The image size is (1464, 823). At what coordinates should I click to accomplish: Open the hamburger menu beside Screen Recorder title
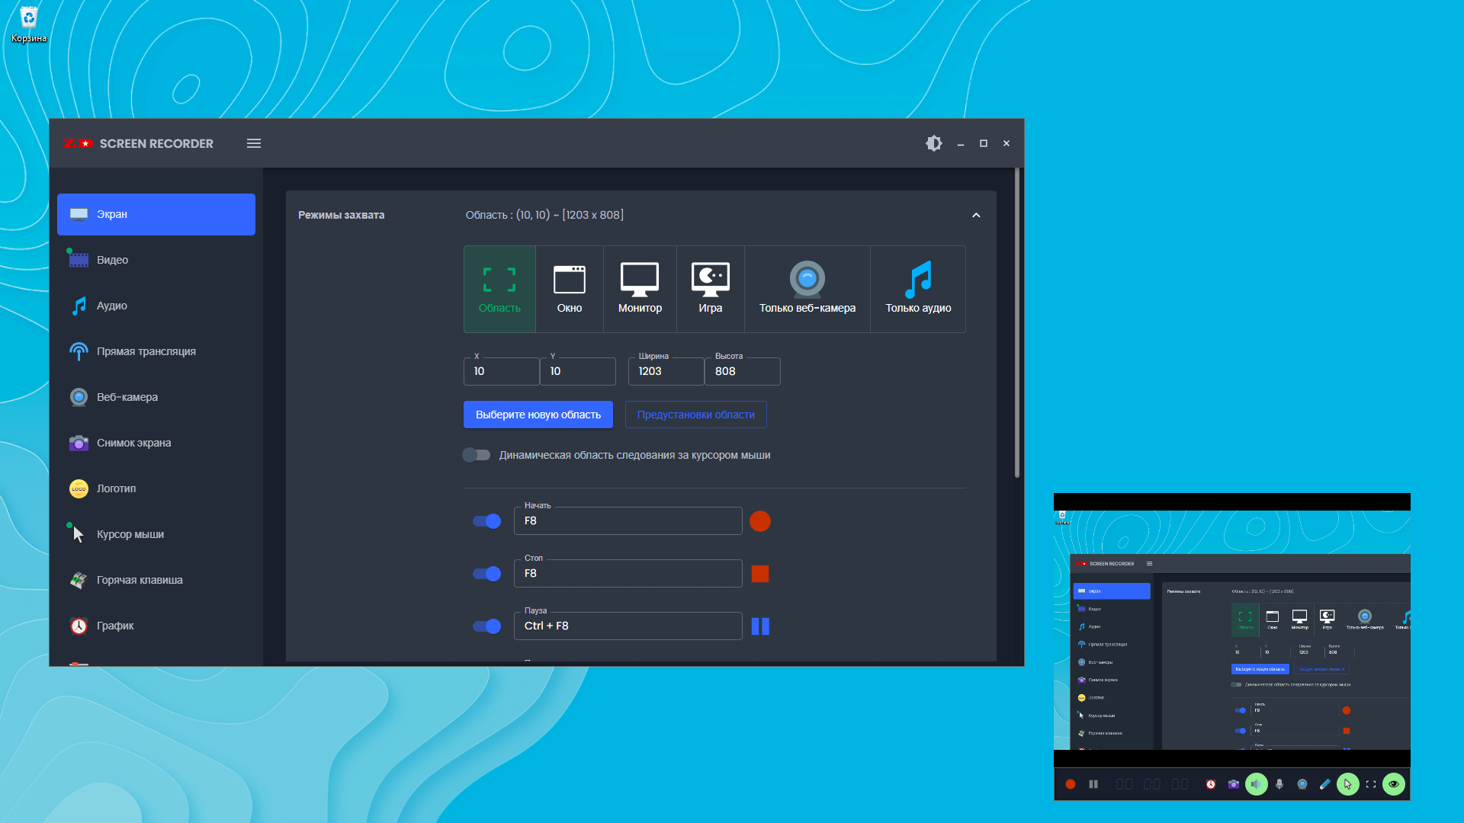(254, 143)
